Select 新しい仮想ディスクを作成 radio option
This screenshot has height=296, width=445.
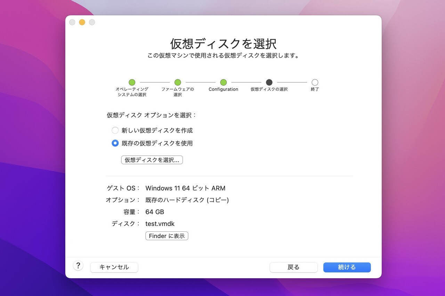pyautogui.click(x=115, y=130)
